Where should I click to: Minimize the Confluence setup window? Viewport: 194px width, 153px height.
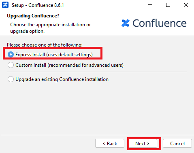point(150,5)
